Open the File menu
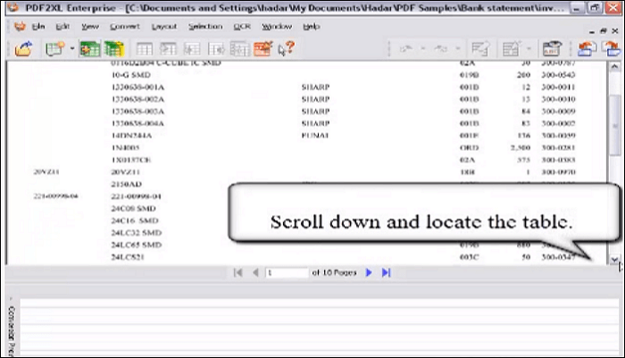 click(x=38, y=27)
